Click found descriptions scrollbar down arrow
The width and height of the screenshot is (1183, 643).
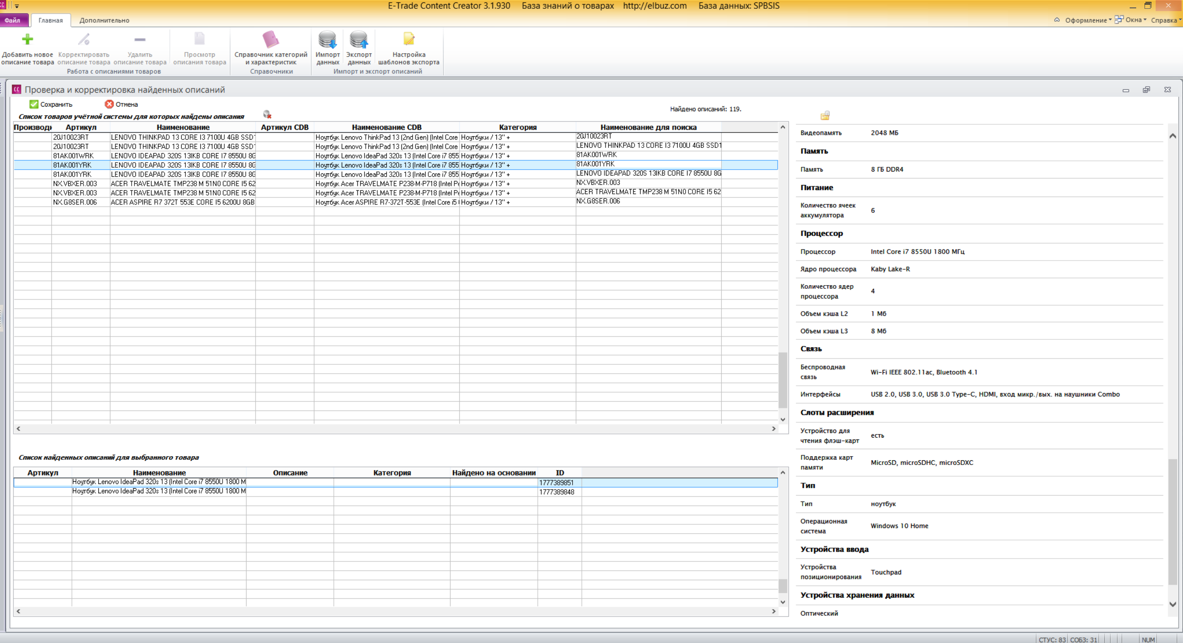click(x=783, y=602)
